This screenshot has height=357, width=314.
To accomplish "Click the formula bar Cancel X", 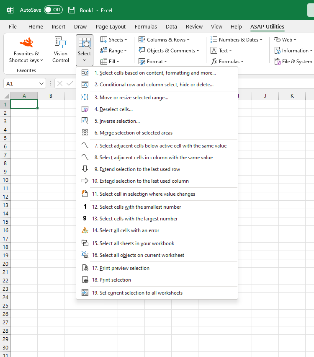I will pyautogui.click(x=60, y=83).
